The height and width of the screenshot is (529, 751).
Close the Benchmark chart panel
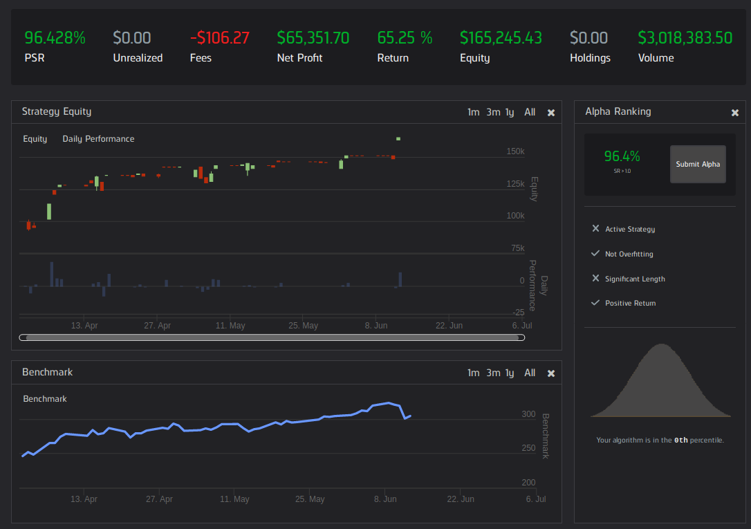click(551, 373)
